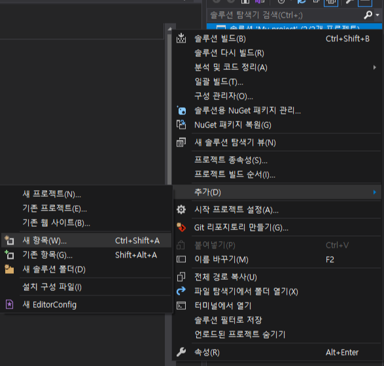The height and width of the screenshot is (366, 384).
Task: Choose 파일 탐색기에서 폴더 열기(X)
Action: coord(277,291)
